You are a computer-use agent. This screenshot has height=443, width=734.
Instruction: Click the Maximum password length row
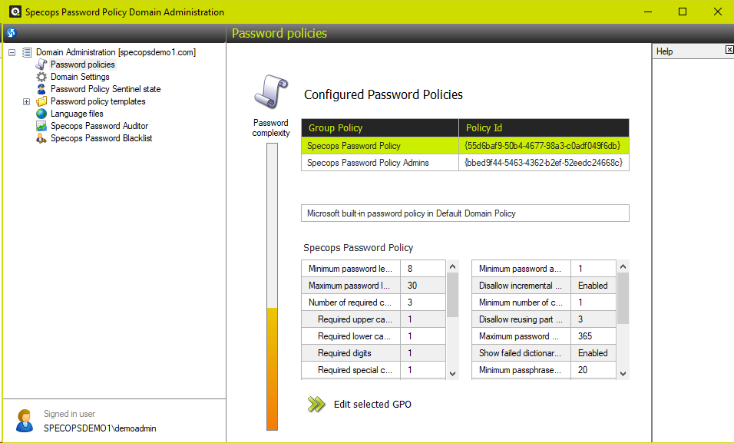(374, 285)
